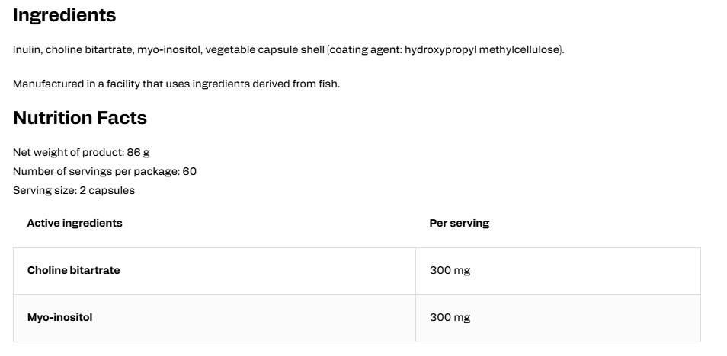727x356 pixels.
Task: Click vegetable capsule shell in ingredients text
Action: point(264,50)
